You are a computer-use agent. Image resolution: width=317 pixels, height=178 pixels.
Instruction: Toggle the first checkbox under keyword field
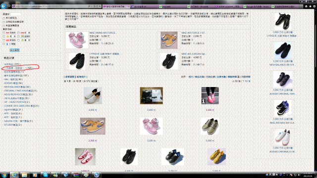pos(4,18)
